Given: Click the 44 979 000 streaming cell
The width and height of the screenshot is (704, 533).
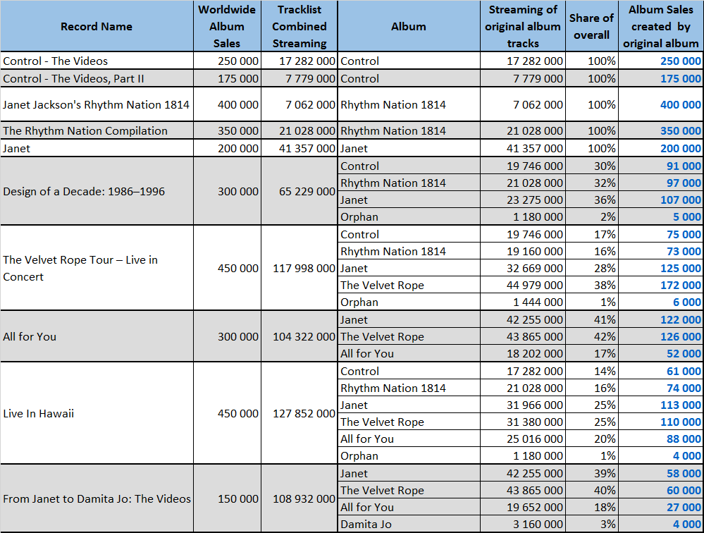Looking at the screenshot, I should click(x=523, y=285).
